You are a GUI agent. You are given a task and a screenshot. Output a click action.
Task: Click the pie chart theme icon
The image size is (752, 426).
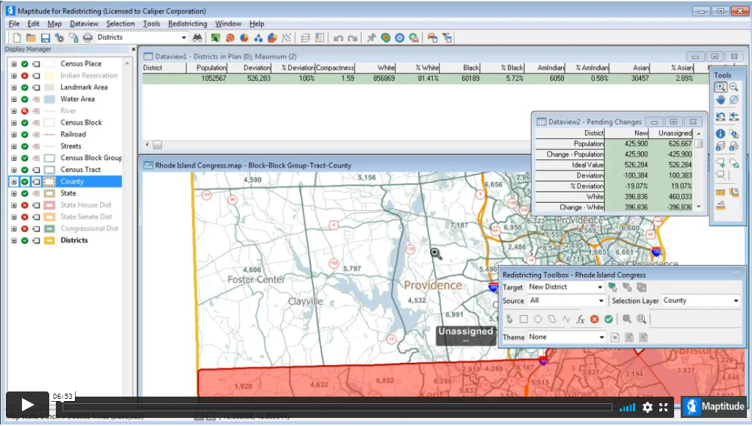coord(244,37)
